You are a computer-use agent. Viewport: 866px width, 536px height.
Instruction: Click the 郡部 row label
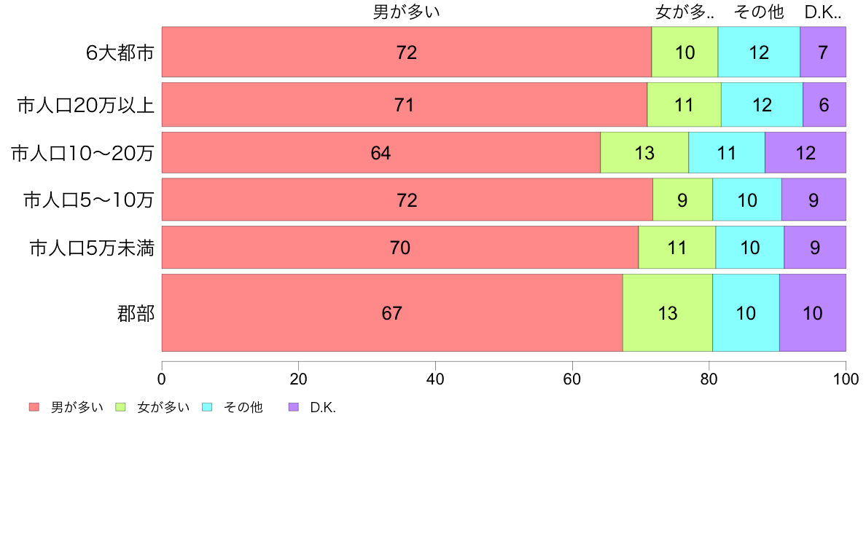(136, 314)
